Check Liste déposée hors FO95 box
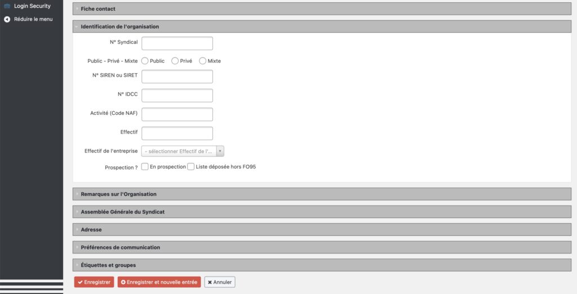This screenshot has height=294, width=577. point(191,167)
